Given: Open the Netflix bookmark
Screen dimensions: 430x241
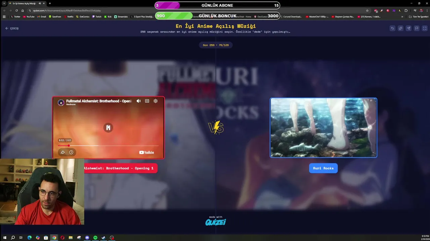Looking at the screenshot, I should point(69,16).
